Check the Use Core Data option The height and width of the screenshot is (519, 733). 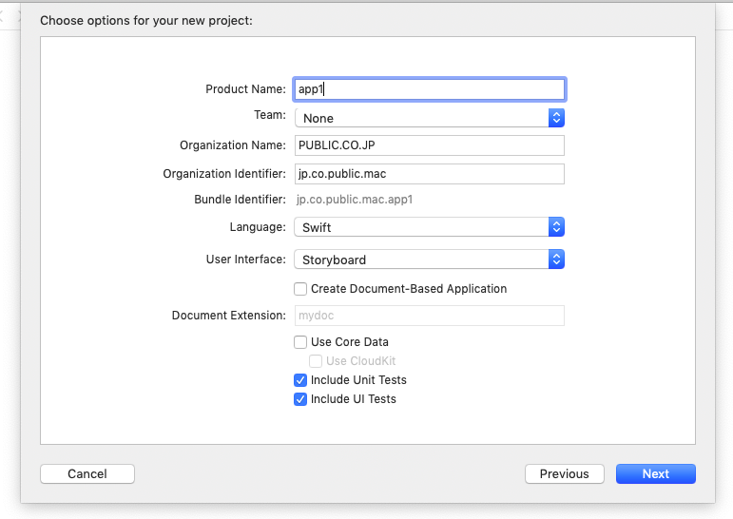click(x=300, y=342)
